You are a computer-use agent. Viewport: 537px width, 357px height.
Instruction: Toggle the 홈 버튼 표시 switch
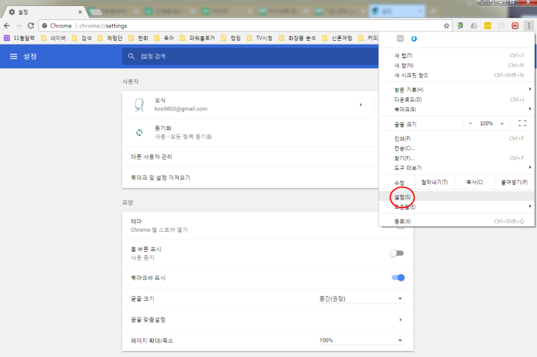tap(397, 253)
